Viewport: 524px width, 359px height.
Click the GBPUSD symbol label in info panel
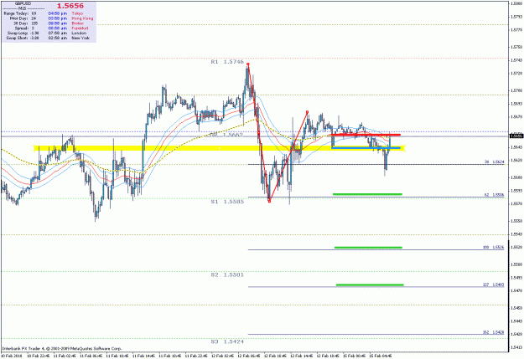[x=23, y=3]
